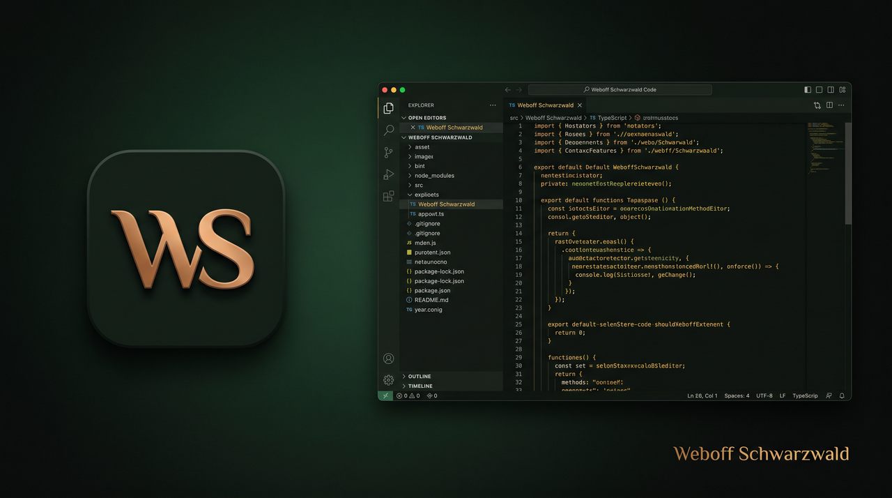892x498 pixels.
Task: Click the ports indicator showing 0
Action: [x=432, y=395]
